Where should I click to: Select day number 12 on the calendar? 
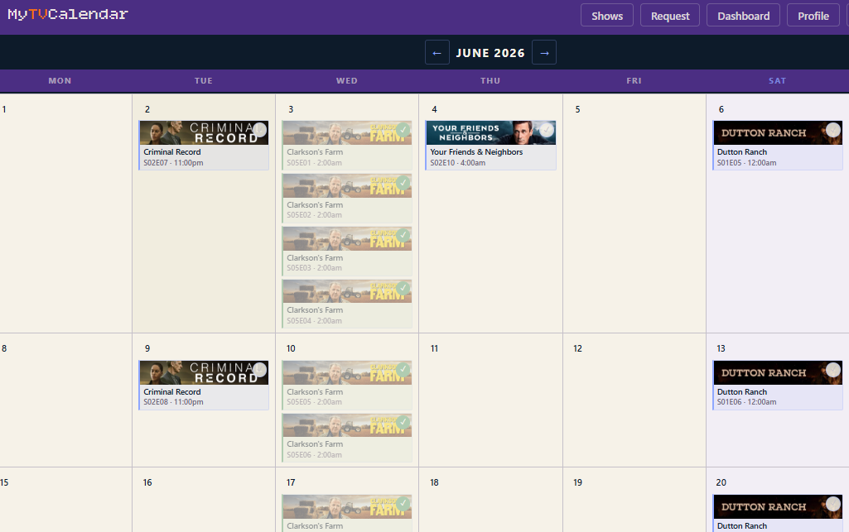(577, 348)
